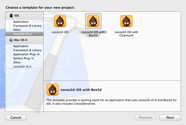
Task: Select cocos2d v2.x under iOS
Action: coord(24,34)
